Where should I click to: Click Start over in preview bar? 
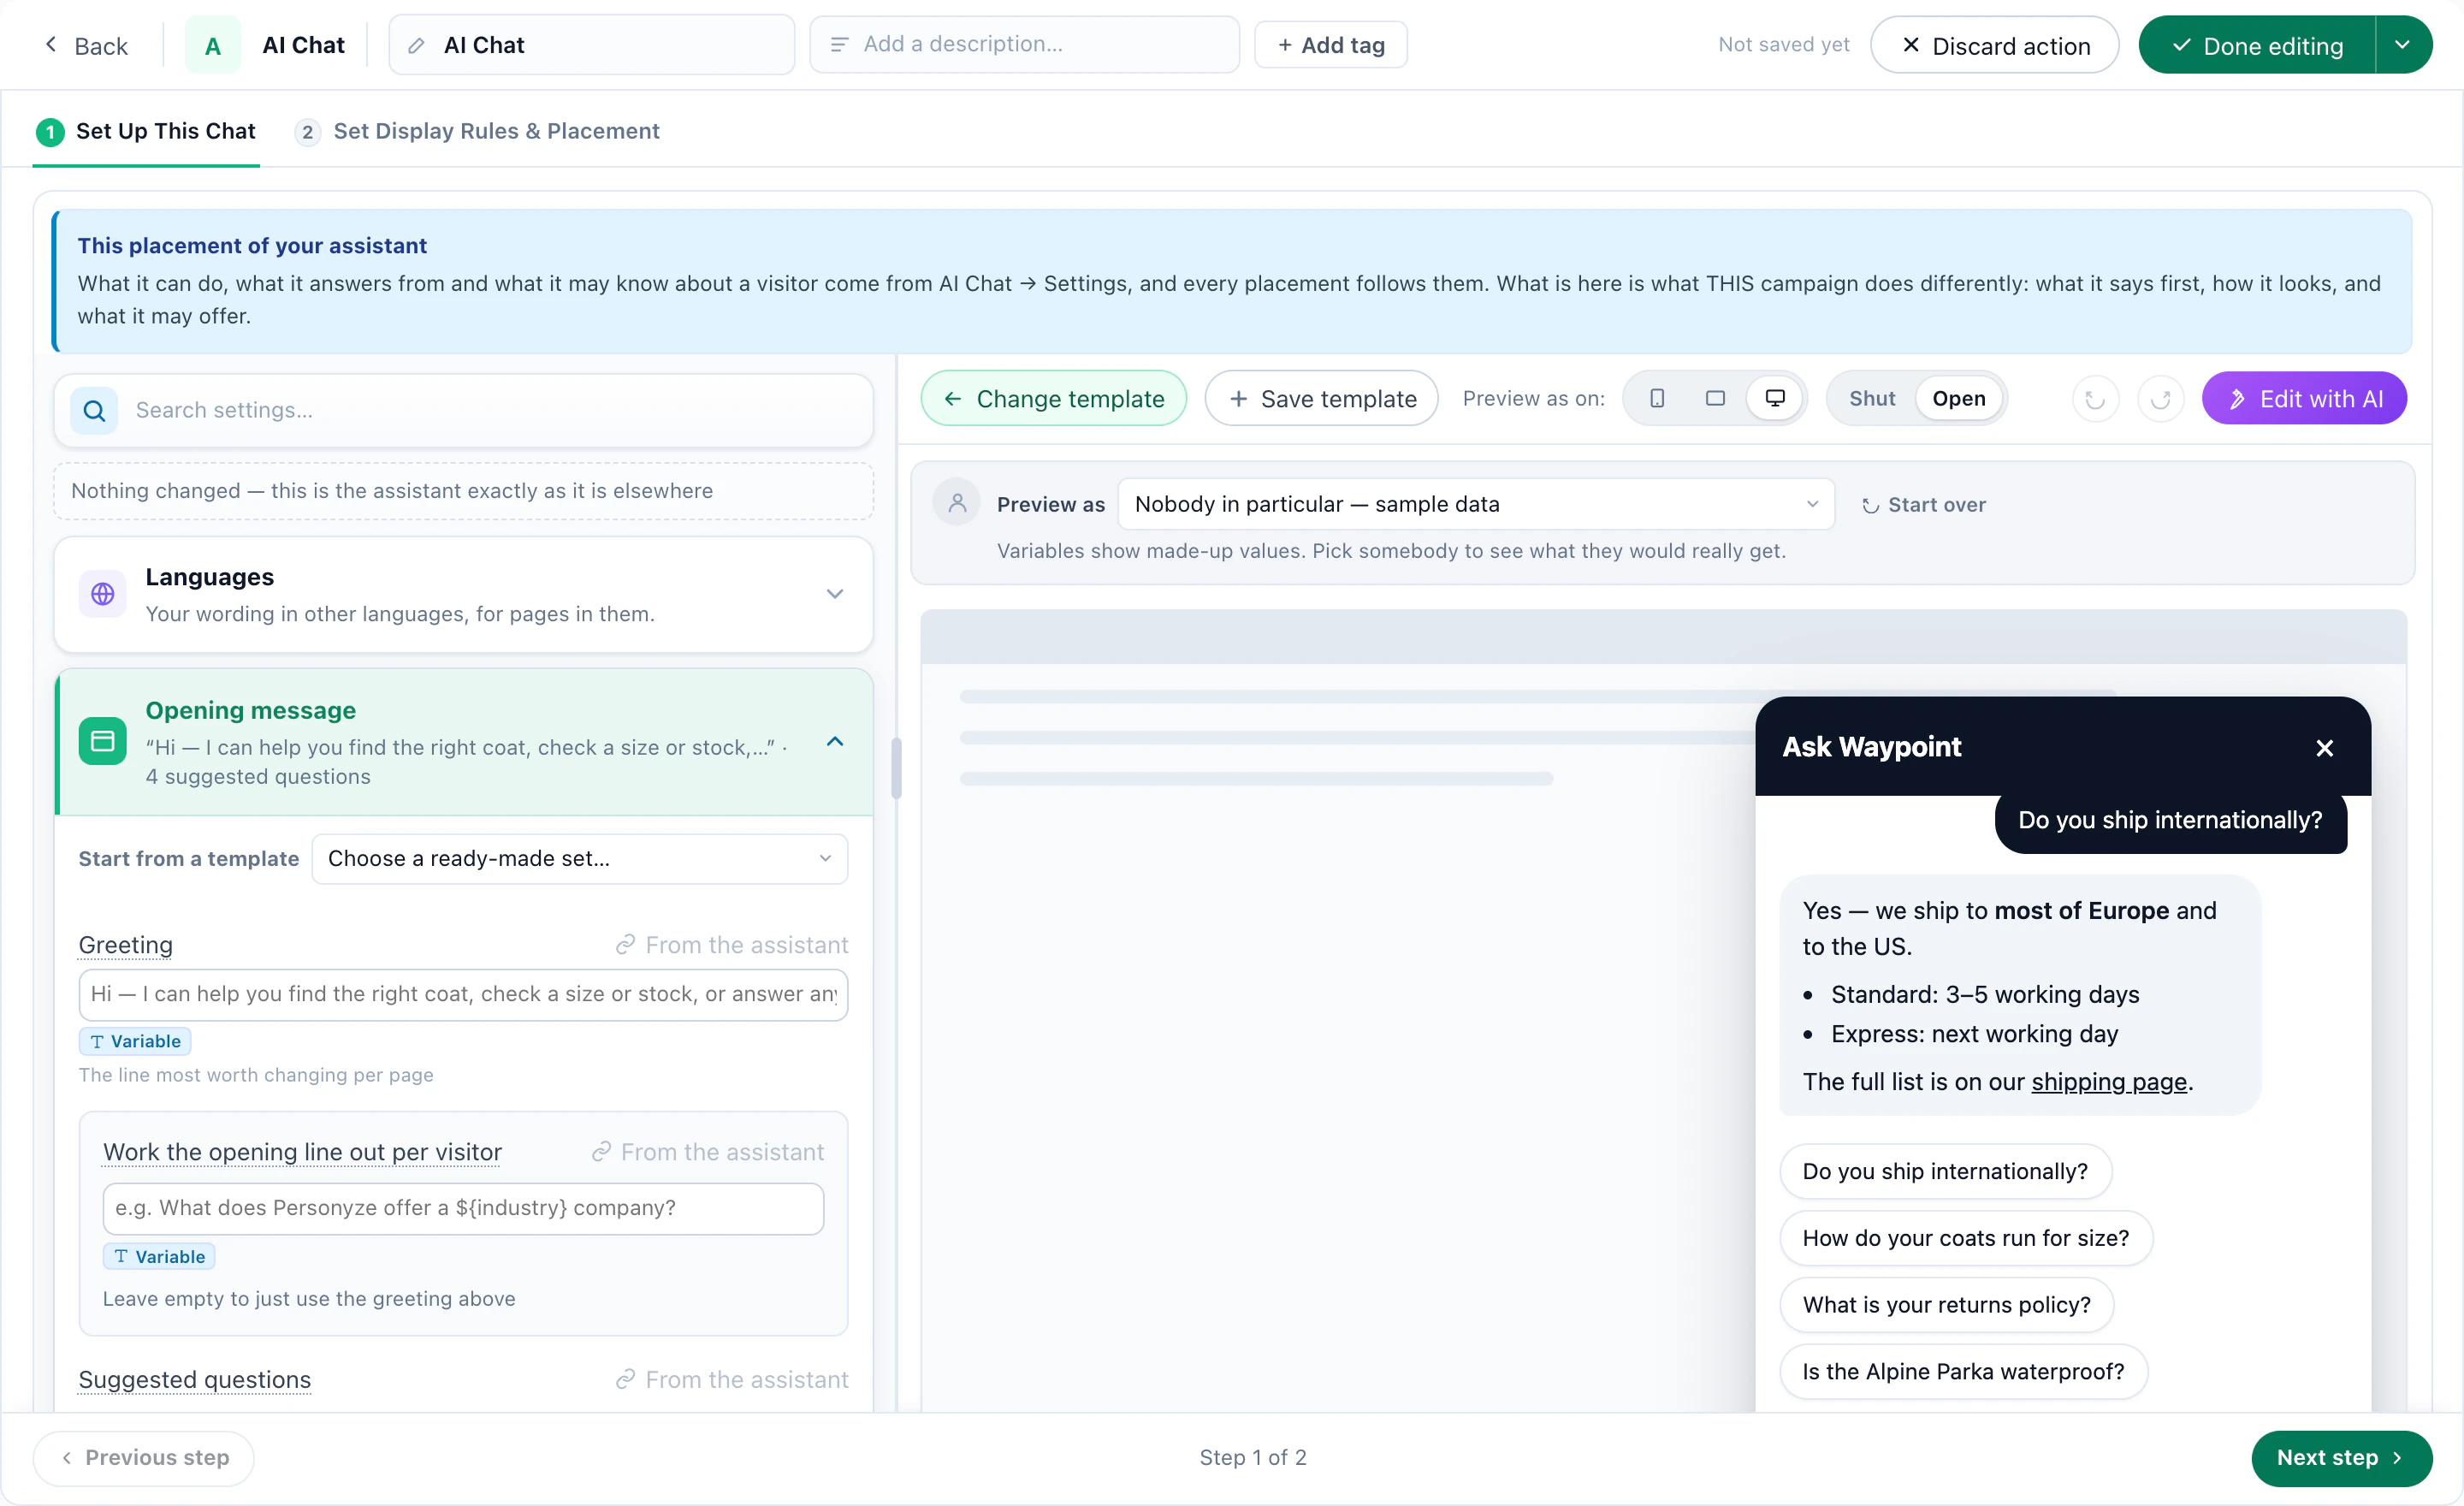click(1923, 504)
